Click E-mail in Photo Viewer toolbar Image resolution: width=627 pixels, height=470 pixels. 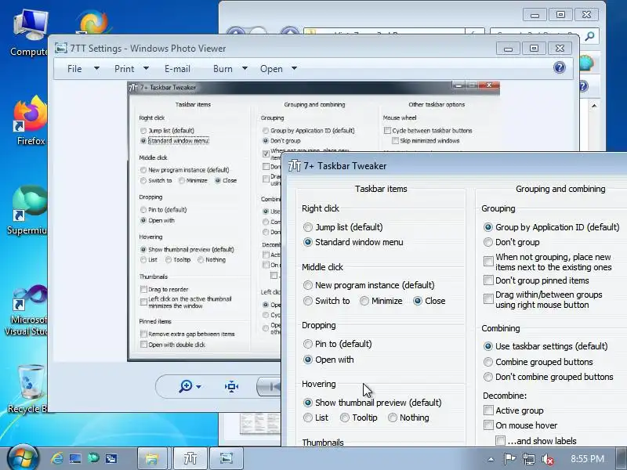pyautogui.click(x=177, y=69)
